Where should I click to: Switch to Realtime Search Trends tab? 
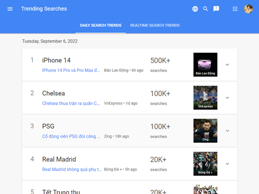click(155, 26)
